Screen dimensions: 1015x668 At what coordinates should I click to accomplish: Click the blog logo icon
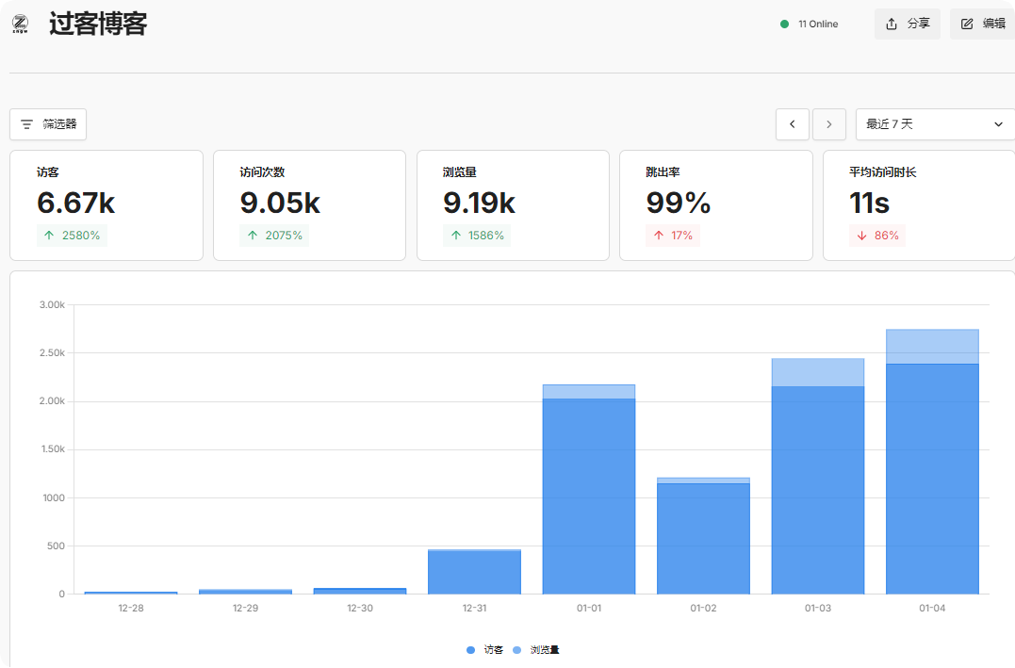[21, 24]
